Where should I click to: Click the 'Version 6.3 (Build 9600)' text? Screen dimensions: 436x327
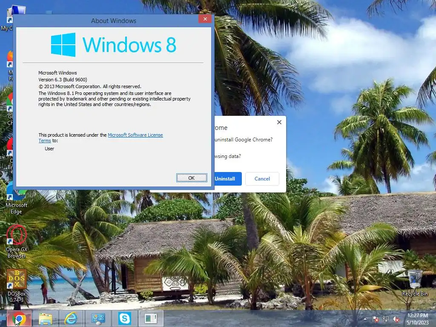(63, 80)
